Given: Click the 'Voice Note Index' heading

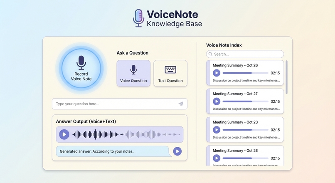Looking at the screenshot, I should (224, 45).
